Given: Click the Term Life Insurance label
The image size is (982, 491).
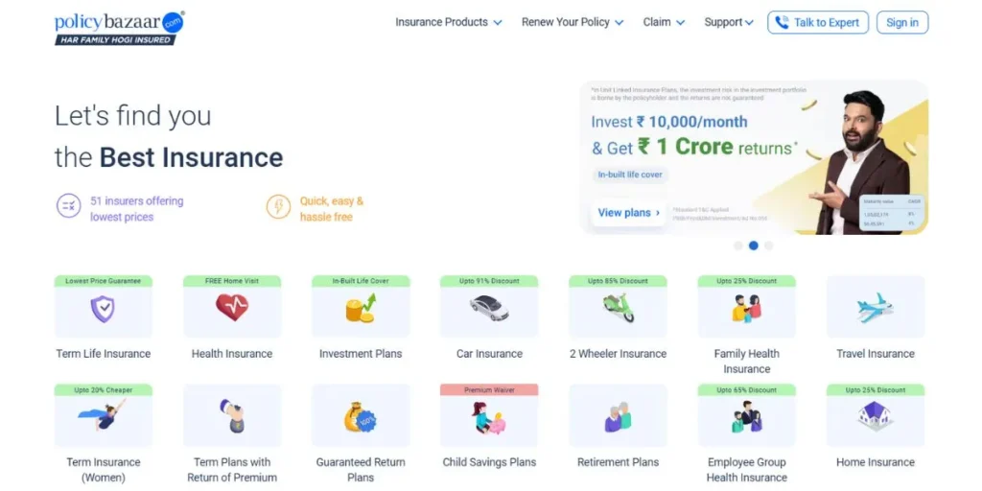Looking at the screenshot, I should (x=104, y=354).
